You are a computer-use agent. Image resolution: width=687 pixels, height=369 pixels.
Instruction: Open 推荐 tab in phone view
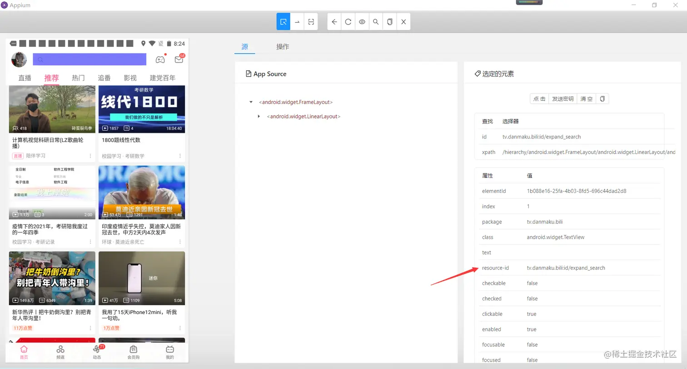coord(51,78)
